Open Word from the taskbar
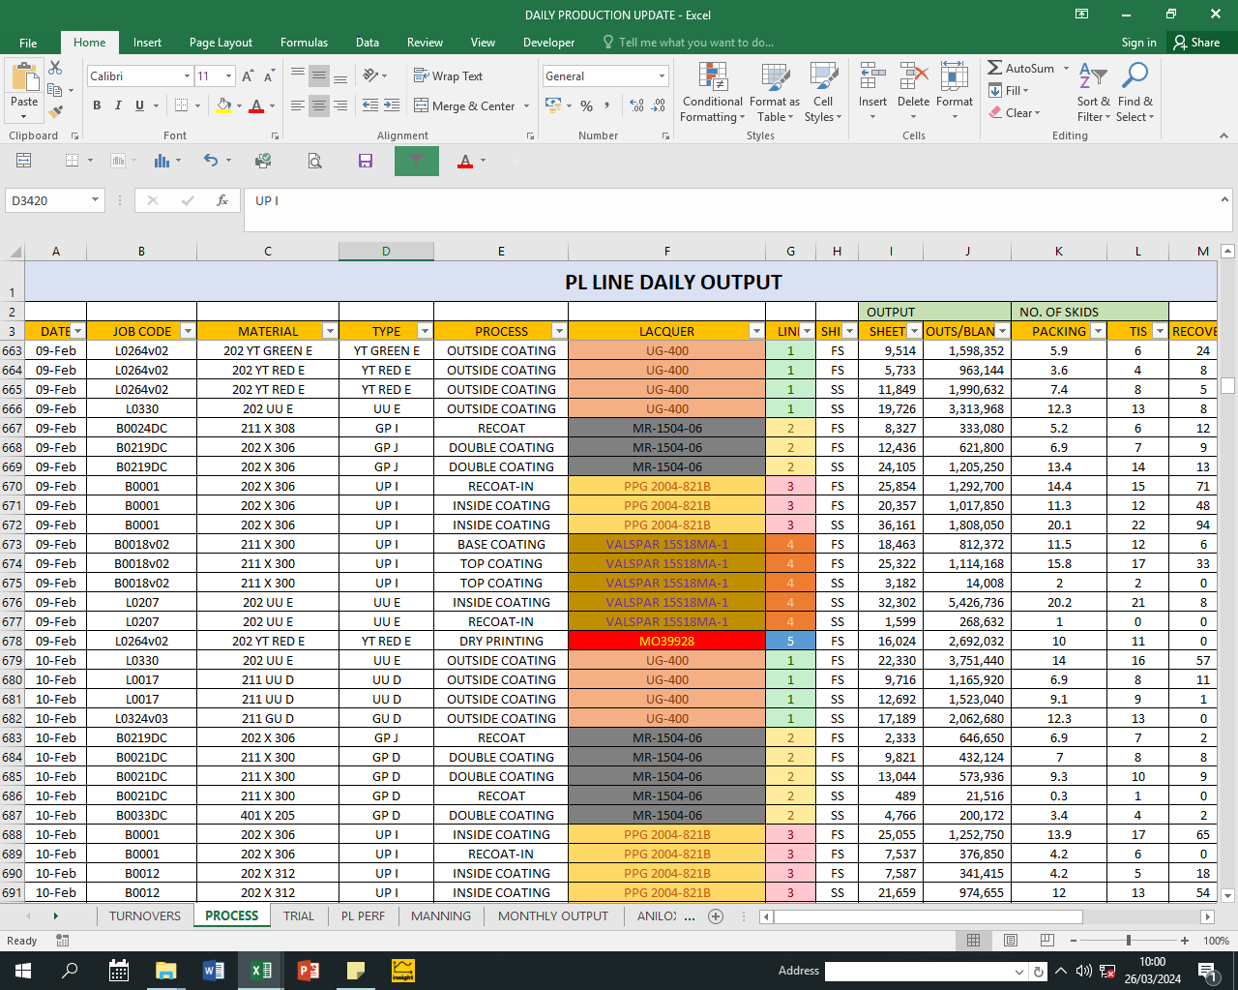 tap(213, 970)
